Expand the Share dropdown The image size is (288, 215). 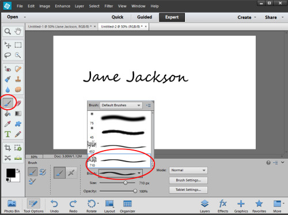coord(282,17)
